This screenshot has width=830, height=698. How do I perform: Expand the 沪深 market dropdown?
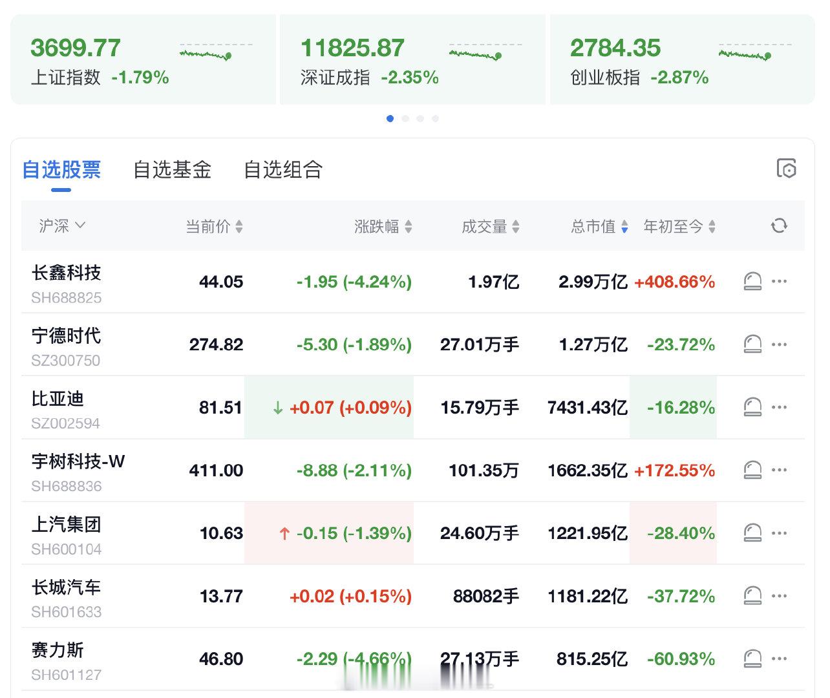(x=62, y=226)
